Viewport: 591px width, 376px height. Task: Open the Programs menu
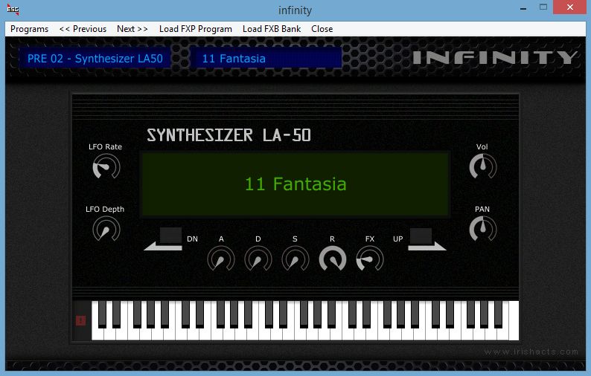pos(29,29)
